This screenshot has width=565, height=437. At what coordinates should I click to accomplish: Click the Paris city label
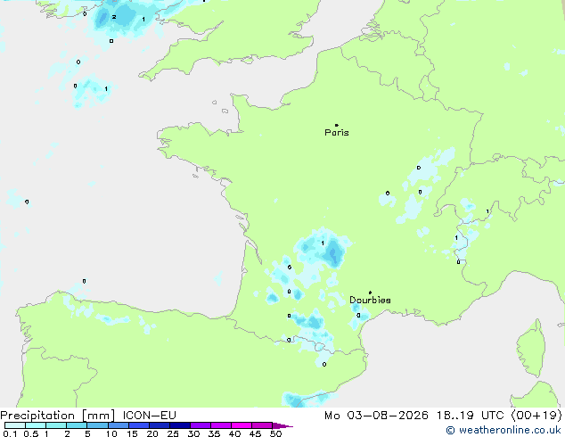pyautogui.click(x=337, y=133)
